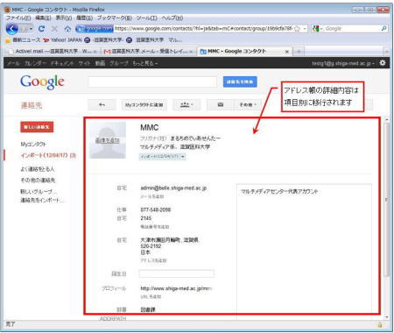Click the contact name MMC
This screenshot has height=333, width=394.
click(x=150, y=128)
